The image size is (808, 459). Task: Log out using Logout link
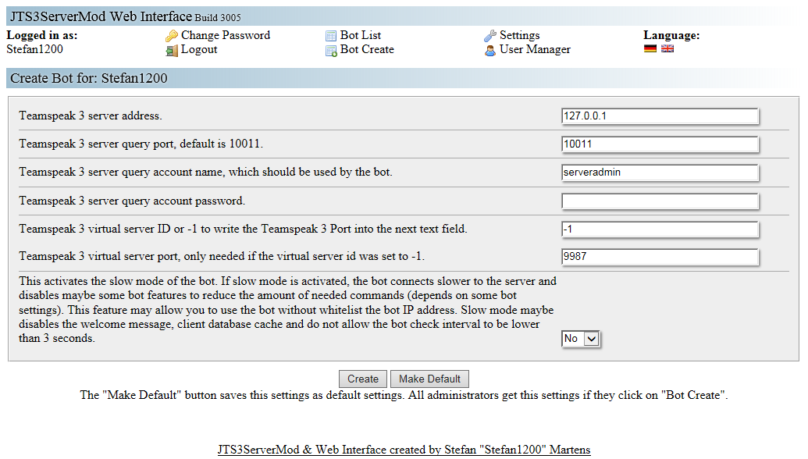point(199,49)
